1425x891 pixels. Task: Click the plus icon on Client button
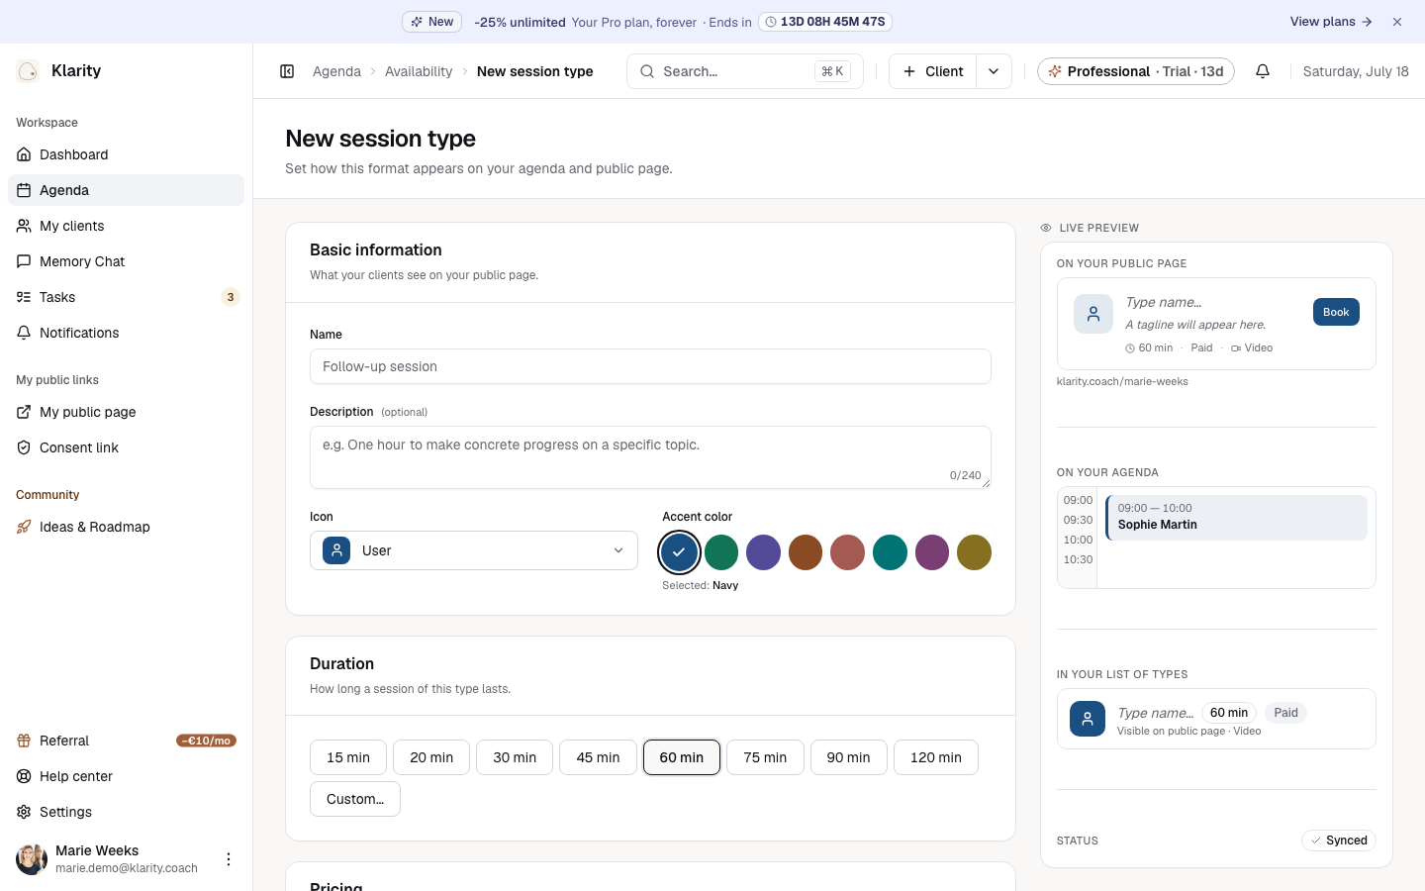click(x=909, y=71)
